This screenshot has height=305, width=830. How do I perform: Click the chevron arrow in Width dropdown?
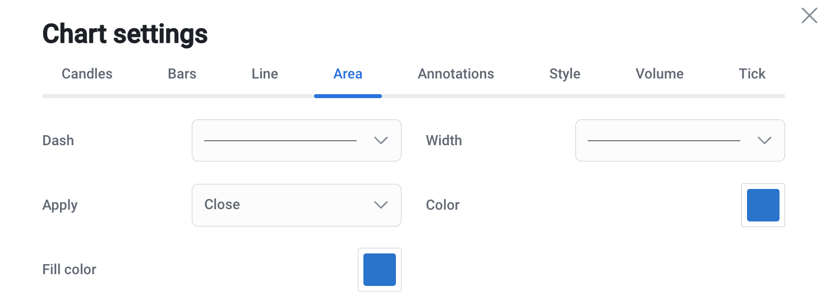(764, 140)
